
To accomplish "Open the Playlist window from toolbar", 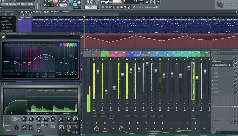I will tap(103, 7).
